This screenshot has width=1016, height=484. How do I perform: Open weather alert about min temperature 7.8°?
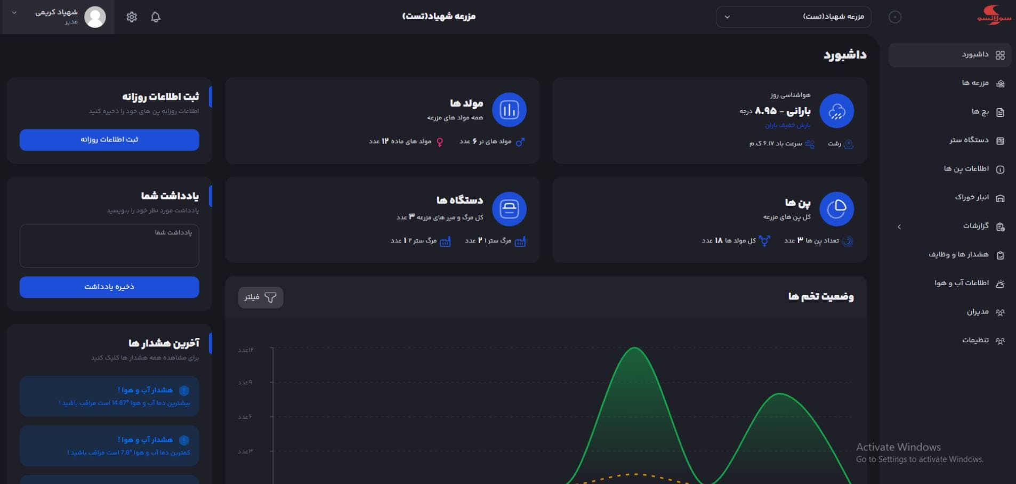point(109,446)
